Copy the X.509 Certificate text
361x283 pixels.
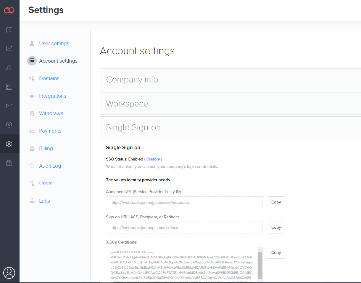[x=276, y=253]
